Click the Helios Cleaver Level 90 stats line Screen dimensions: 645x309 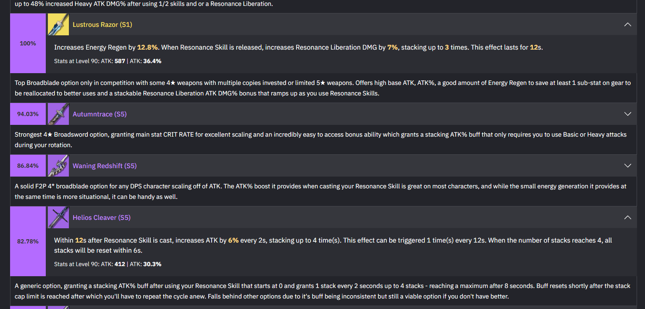coord(108,264)
